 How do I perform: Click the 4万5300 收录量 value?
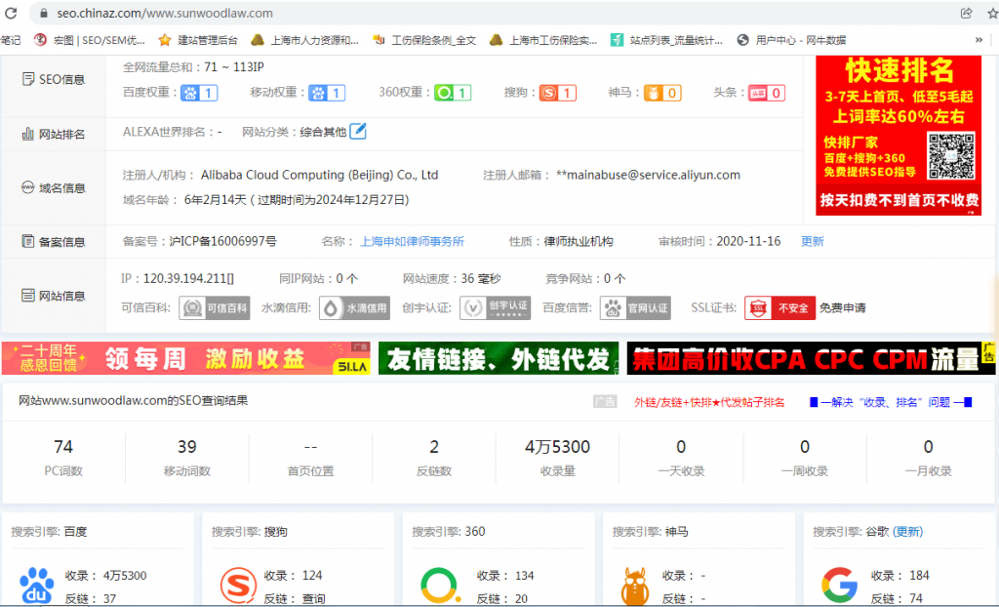pos(557,447)
